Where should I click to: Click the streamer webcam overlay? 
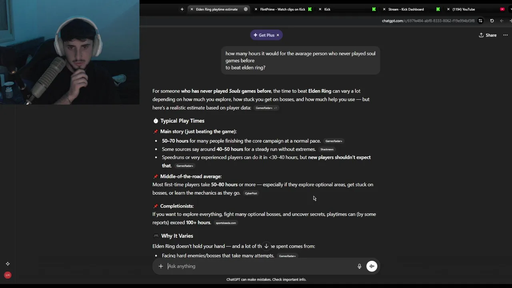[x=70, y=52]
